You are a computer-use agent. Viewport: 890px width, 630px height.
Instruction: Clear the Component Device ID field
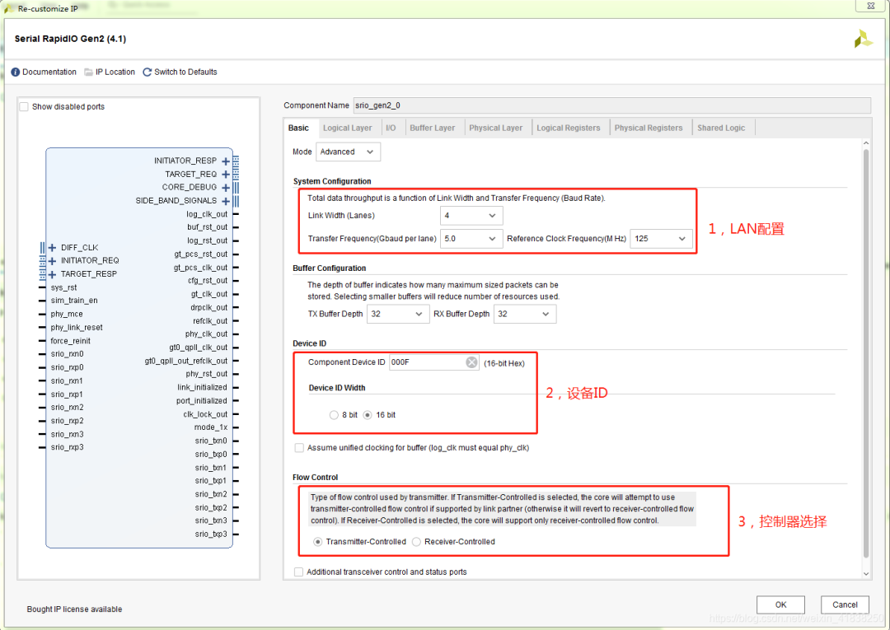[x=471, y=362]
